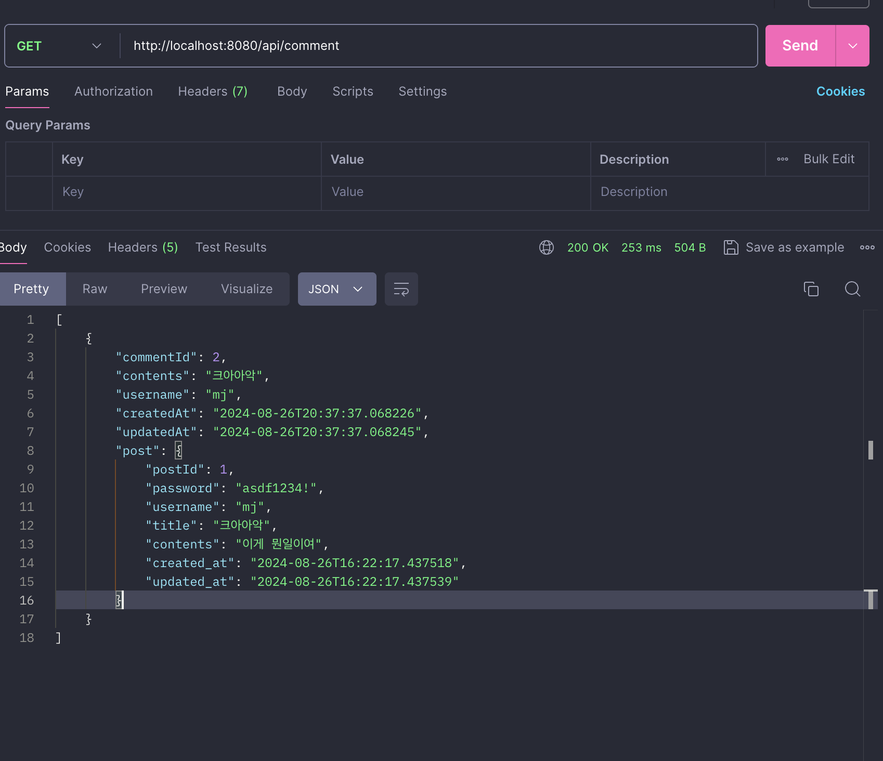The width and height of the screenshot is (883, 761).
Task: Open the request Settings tab
Action: 423,91
